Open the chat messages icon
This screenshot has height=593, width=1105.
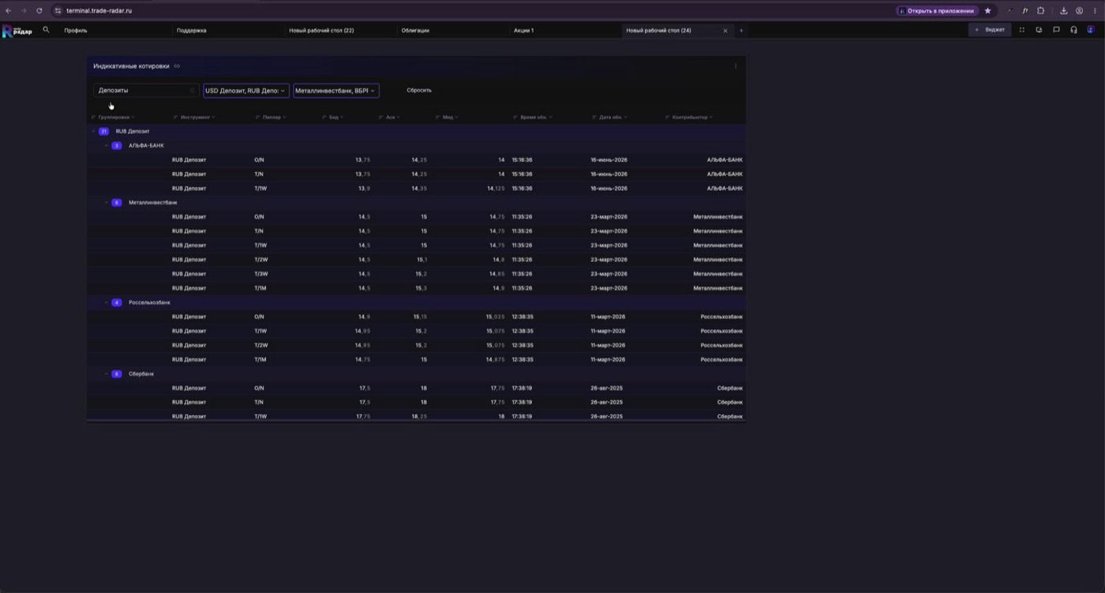(x=1056, y=30)
